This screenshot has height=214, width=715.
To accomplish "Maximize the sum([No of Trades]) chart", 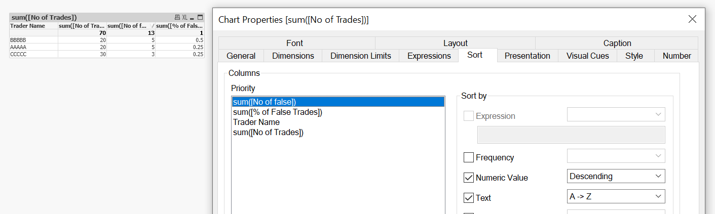I will coord(200,17).
